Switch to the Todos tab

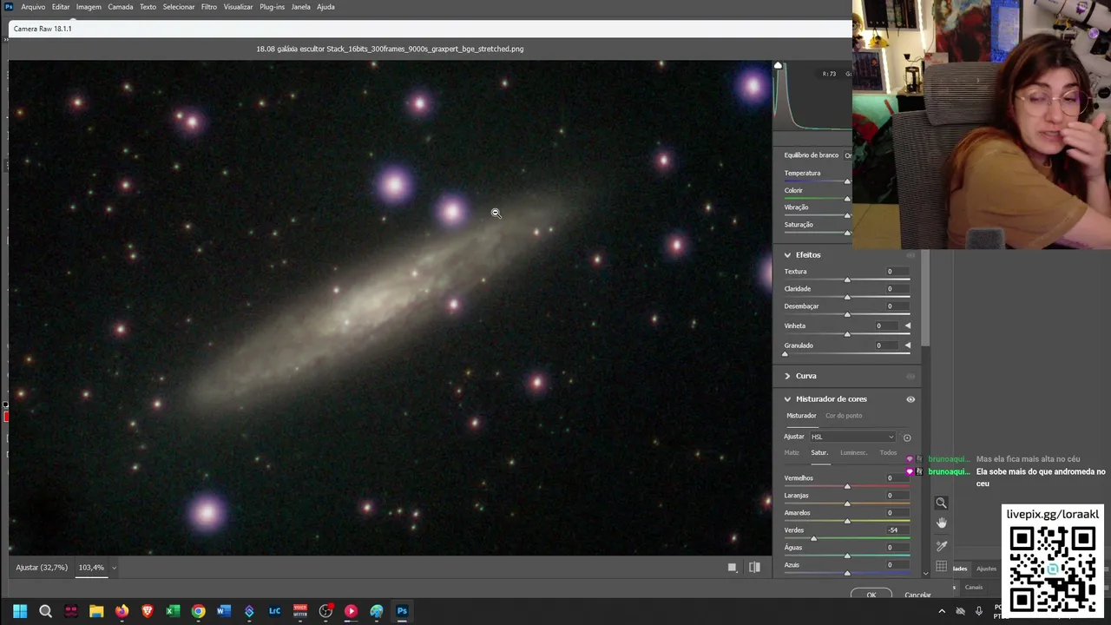click(888, 453)
